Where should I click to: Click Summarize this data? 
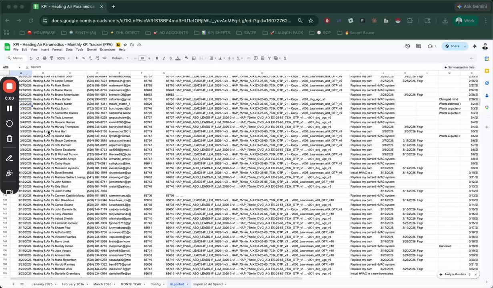(459, 67)
